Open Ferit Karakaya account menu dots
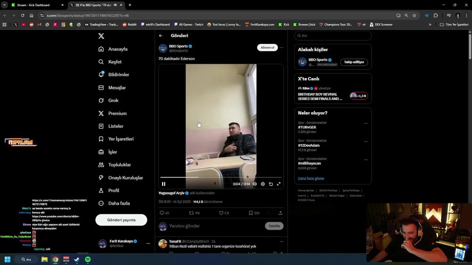The width and height of the screenshot is (472, 265). [148, 244]
